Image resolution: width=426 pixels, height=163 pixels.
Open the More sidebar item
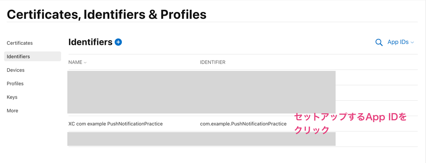(12, 111)
